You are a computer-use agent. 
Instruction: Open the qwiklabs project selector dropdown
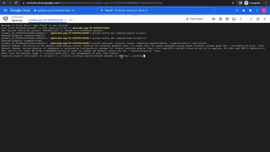(54, 11)
